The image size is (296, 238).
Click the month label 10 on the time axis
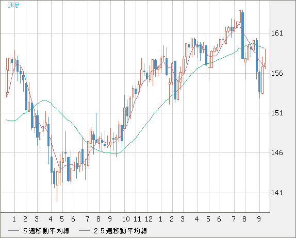tap(126, 219)
